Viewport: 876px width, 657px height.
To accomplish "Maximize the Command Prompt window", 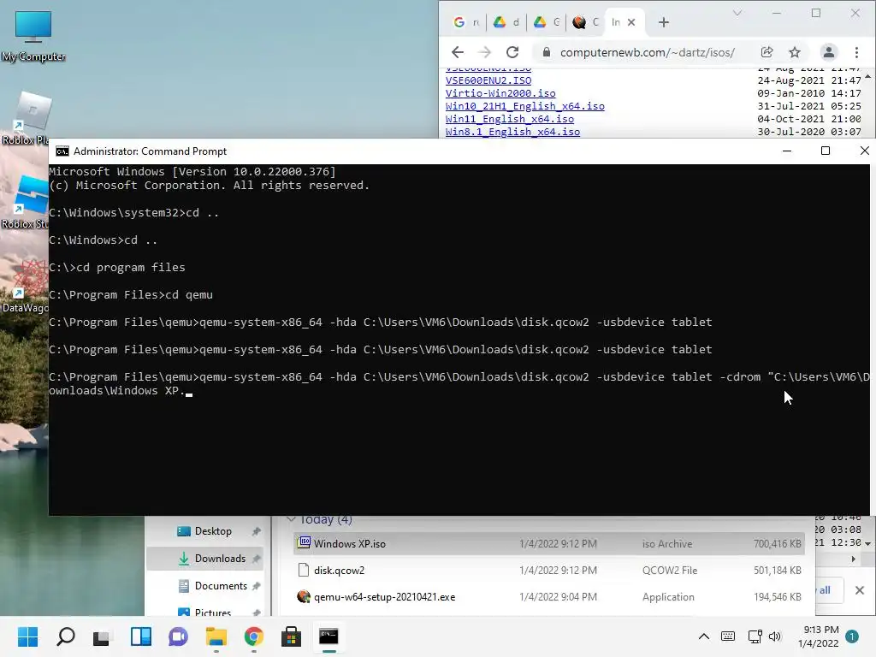I will 826,151.
